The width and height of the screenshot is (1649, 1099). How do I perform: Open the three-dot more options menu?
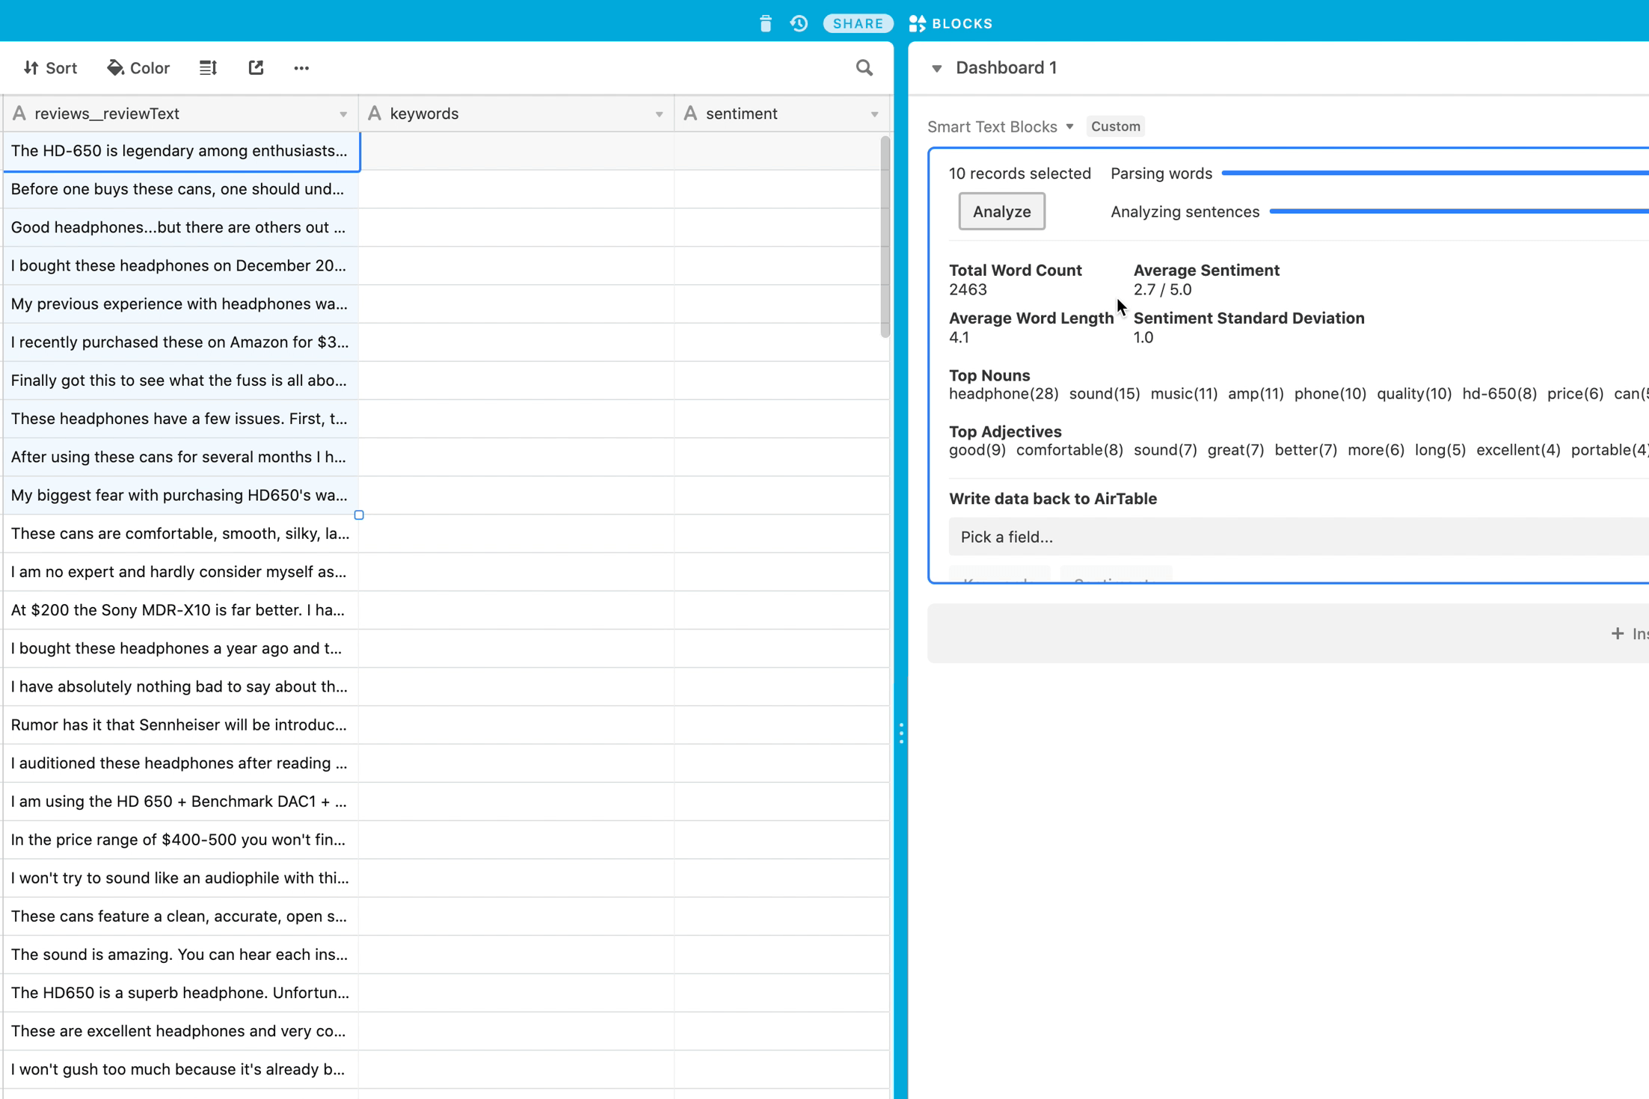tap(301, 68)
